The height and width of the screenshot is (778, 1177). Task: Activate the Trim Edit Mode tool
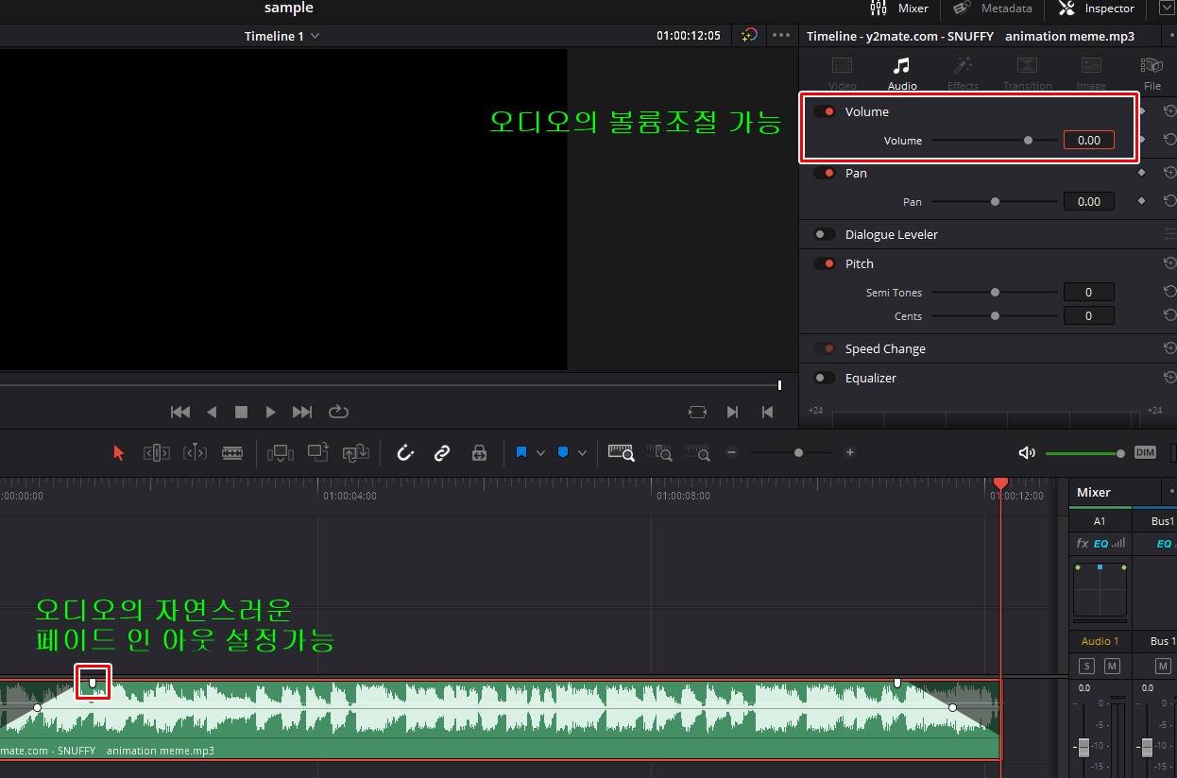157,453
